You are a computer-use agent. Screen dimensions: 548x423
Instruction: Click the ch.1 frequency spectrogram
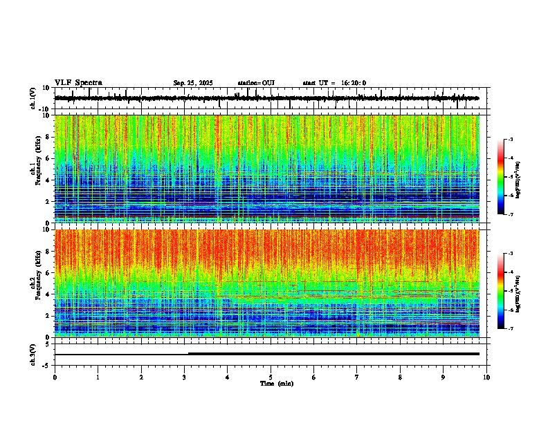point(267,169)
